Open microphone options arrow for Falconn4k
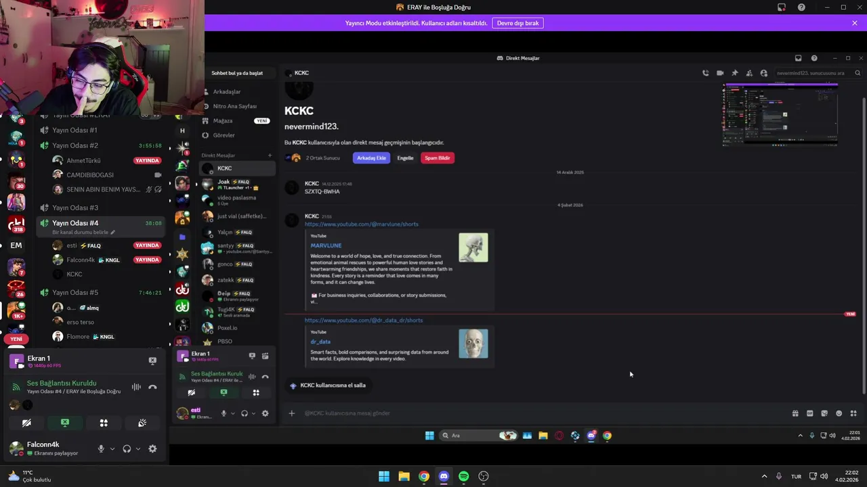This screenshot has height=487, width=867. (x=112, y=448)
